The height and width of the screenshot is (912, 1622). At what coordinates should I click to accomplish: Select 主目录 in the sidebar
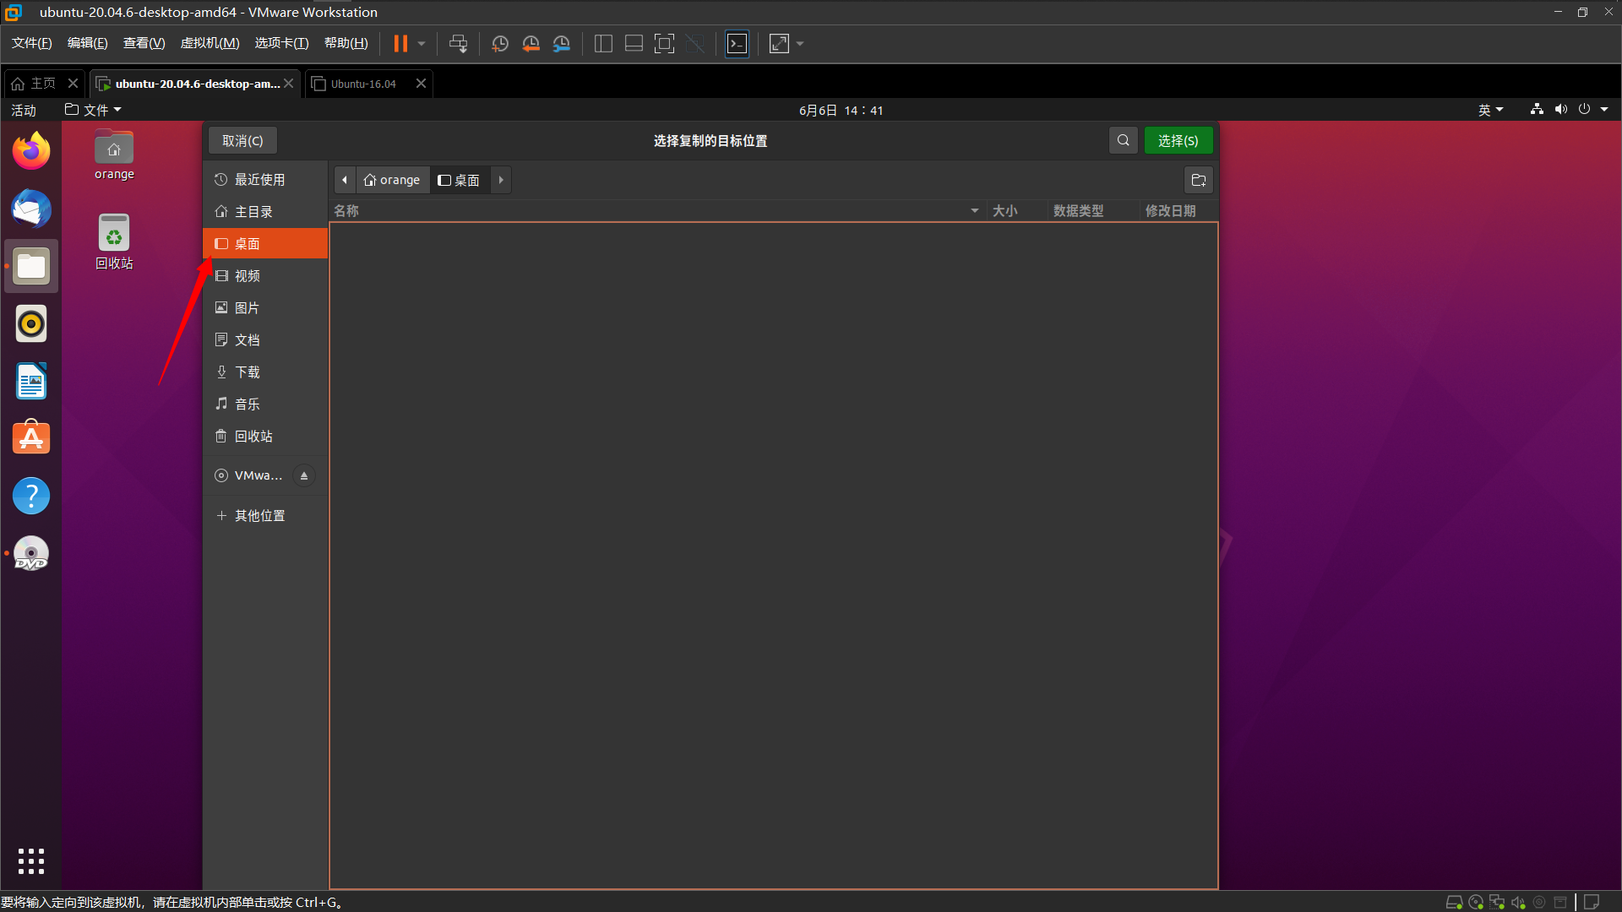253,211
